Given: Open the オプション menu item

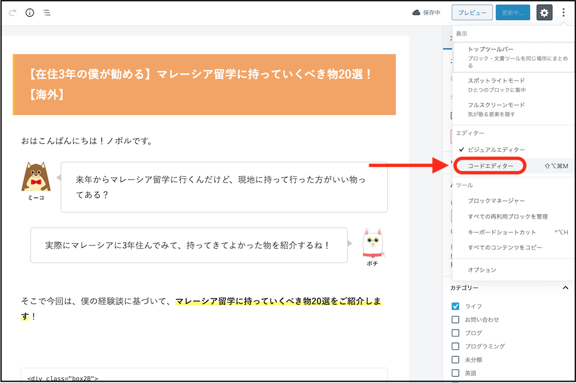Looking at the screenshot, I should tap(514, 270).
